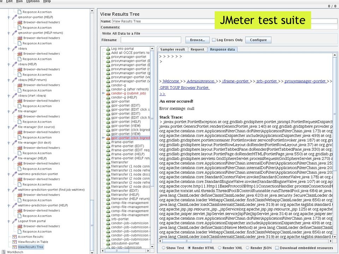Click the View Results Tree icon in test plan

point(14,247)
